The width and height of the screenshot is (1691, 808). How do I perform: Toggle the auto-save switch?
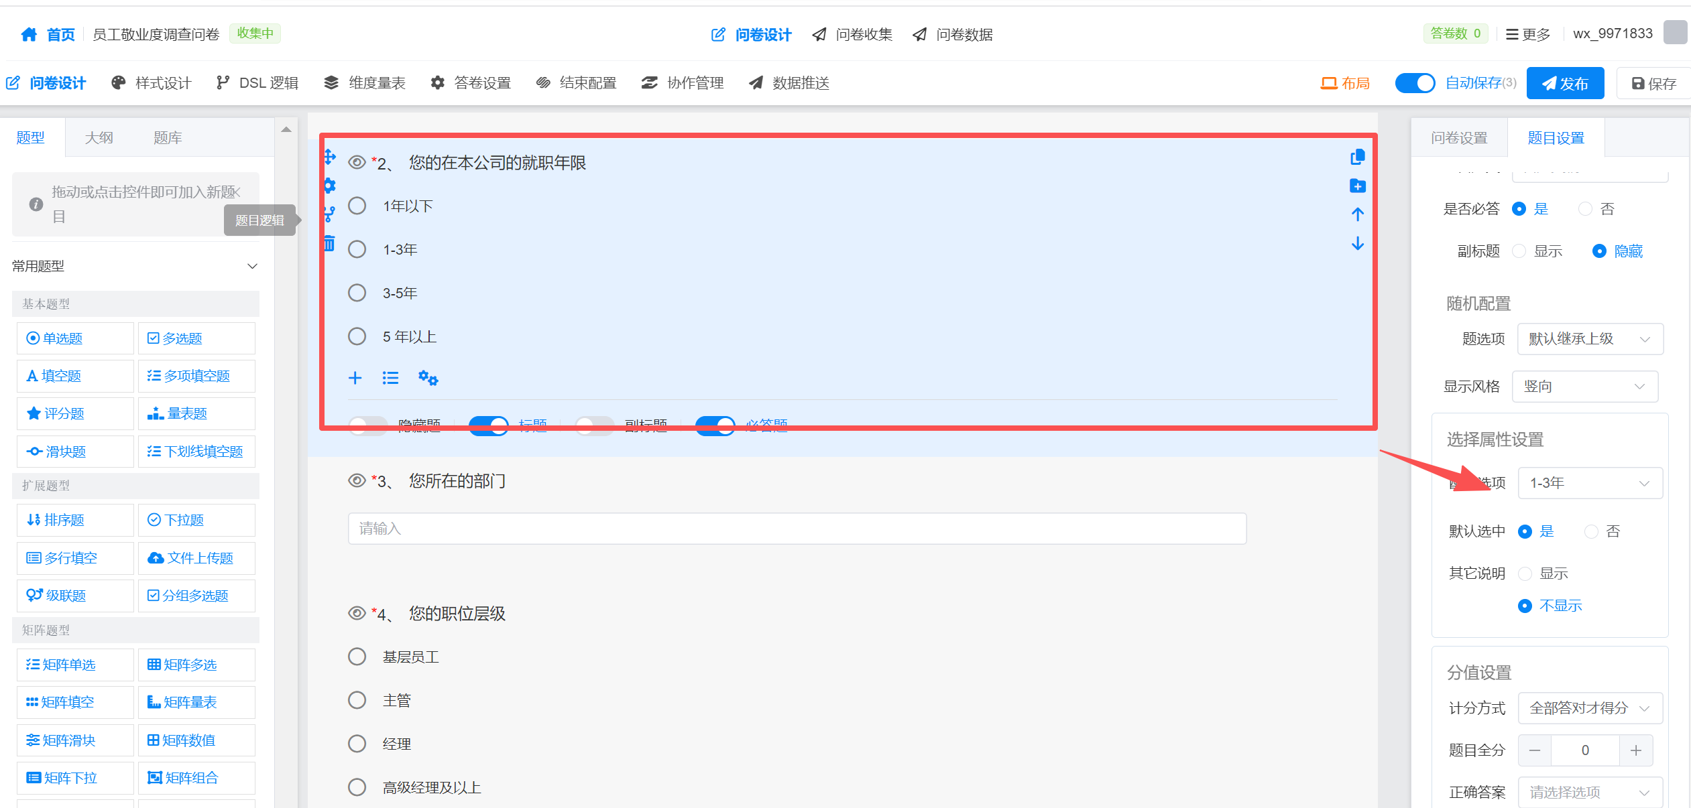pyautogui.click(x=1414, y=83)
